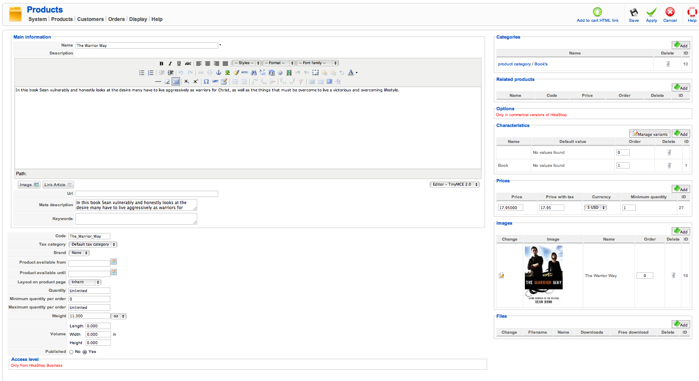Screen dimensions: 699x381
Task: Select Published Yes radio button
Action: 85,352
